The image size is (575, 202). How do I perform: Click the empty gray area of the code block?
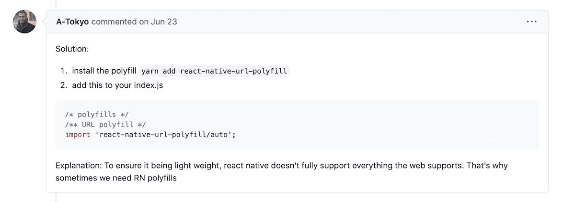(x=383, y=125)
